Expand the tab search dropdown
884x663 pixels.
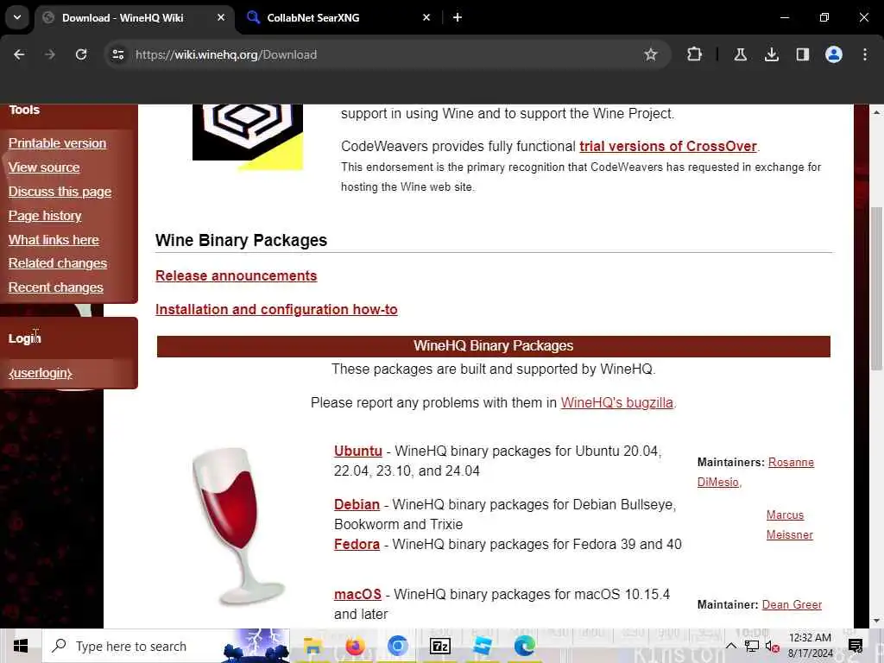[x=17, y=17]
